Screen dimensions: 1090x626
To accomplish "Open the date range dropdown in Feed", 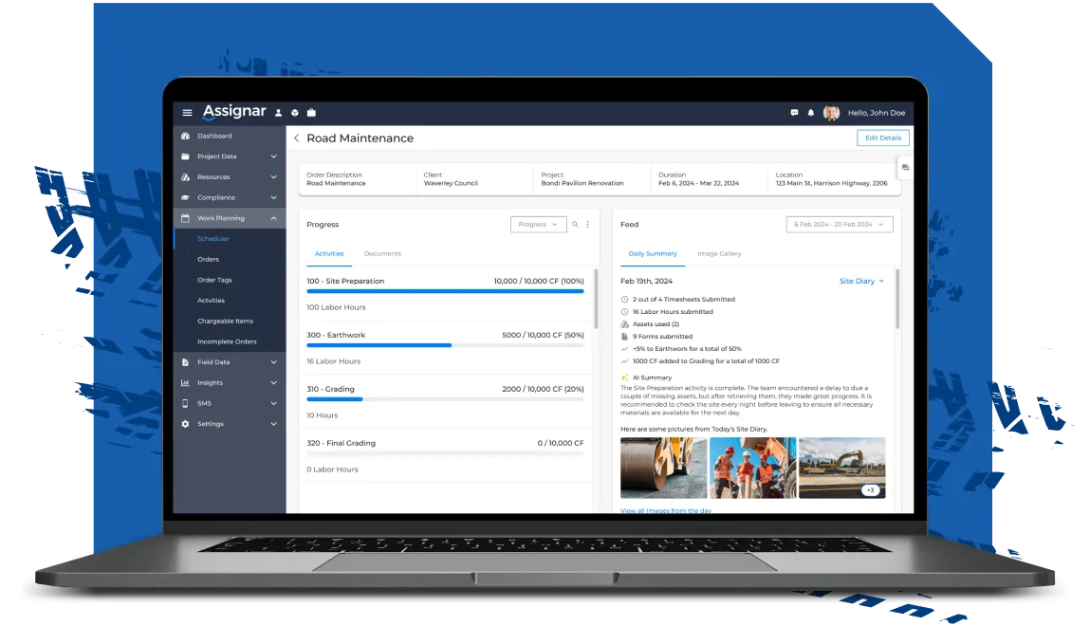I will [839, 225].
